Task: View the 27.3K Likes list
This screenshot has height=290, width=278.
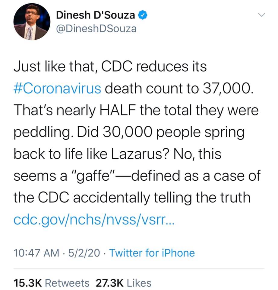Action: tap(123, 283)
